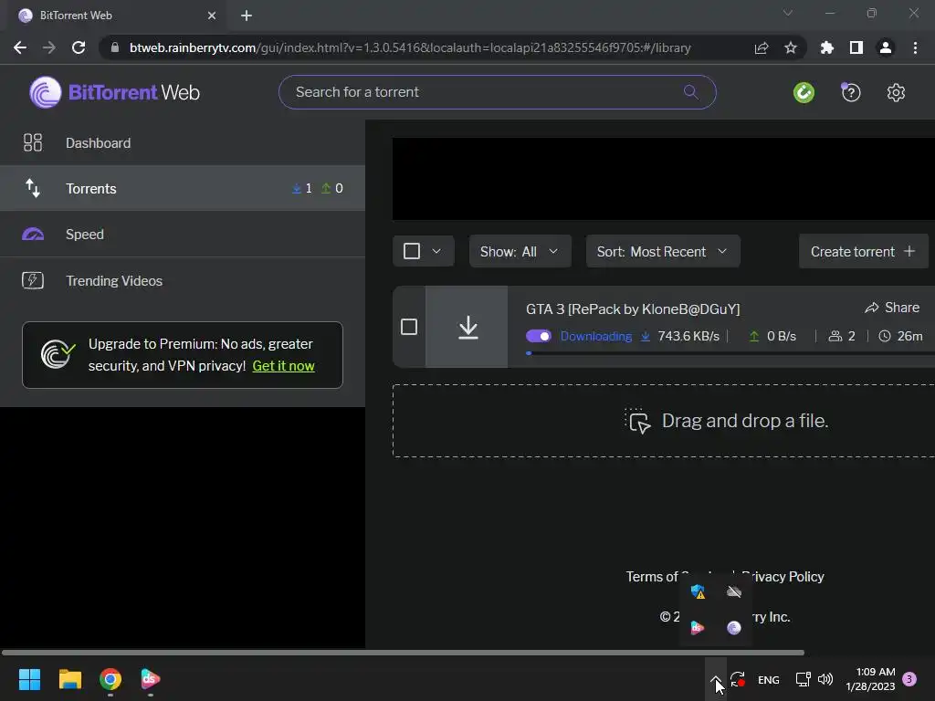The height and width of the screenshot is (701, 935).
Task: Open the notification badge showing 3
Action: [909, 679]
